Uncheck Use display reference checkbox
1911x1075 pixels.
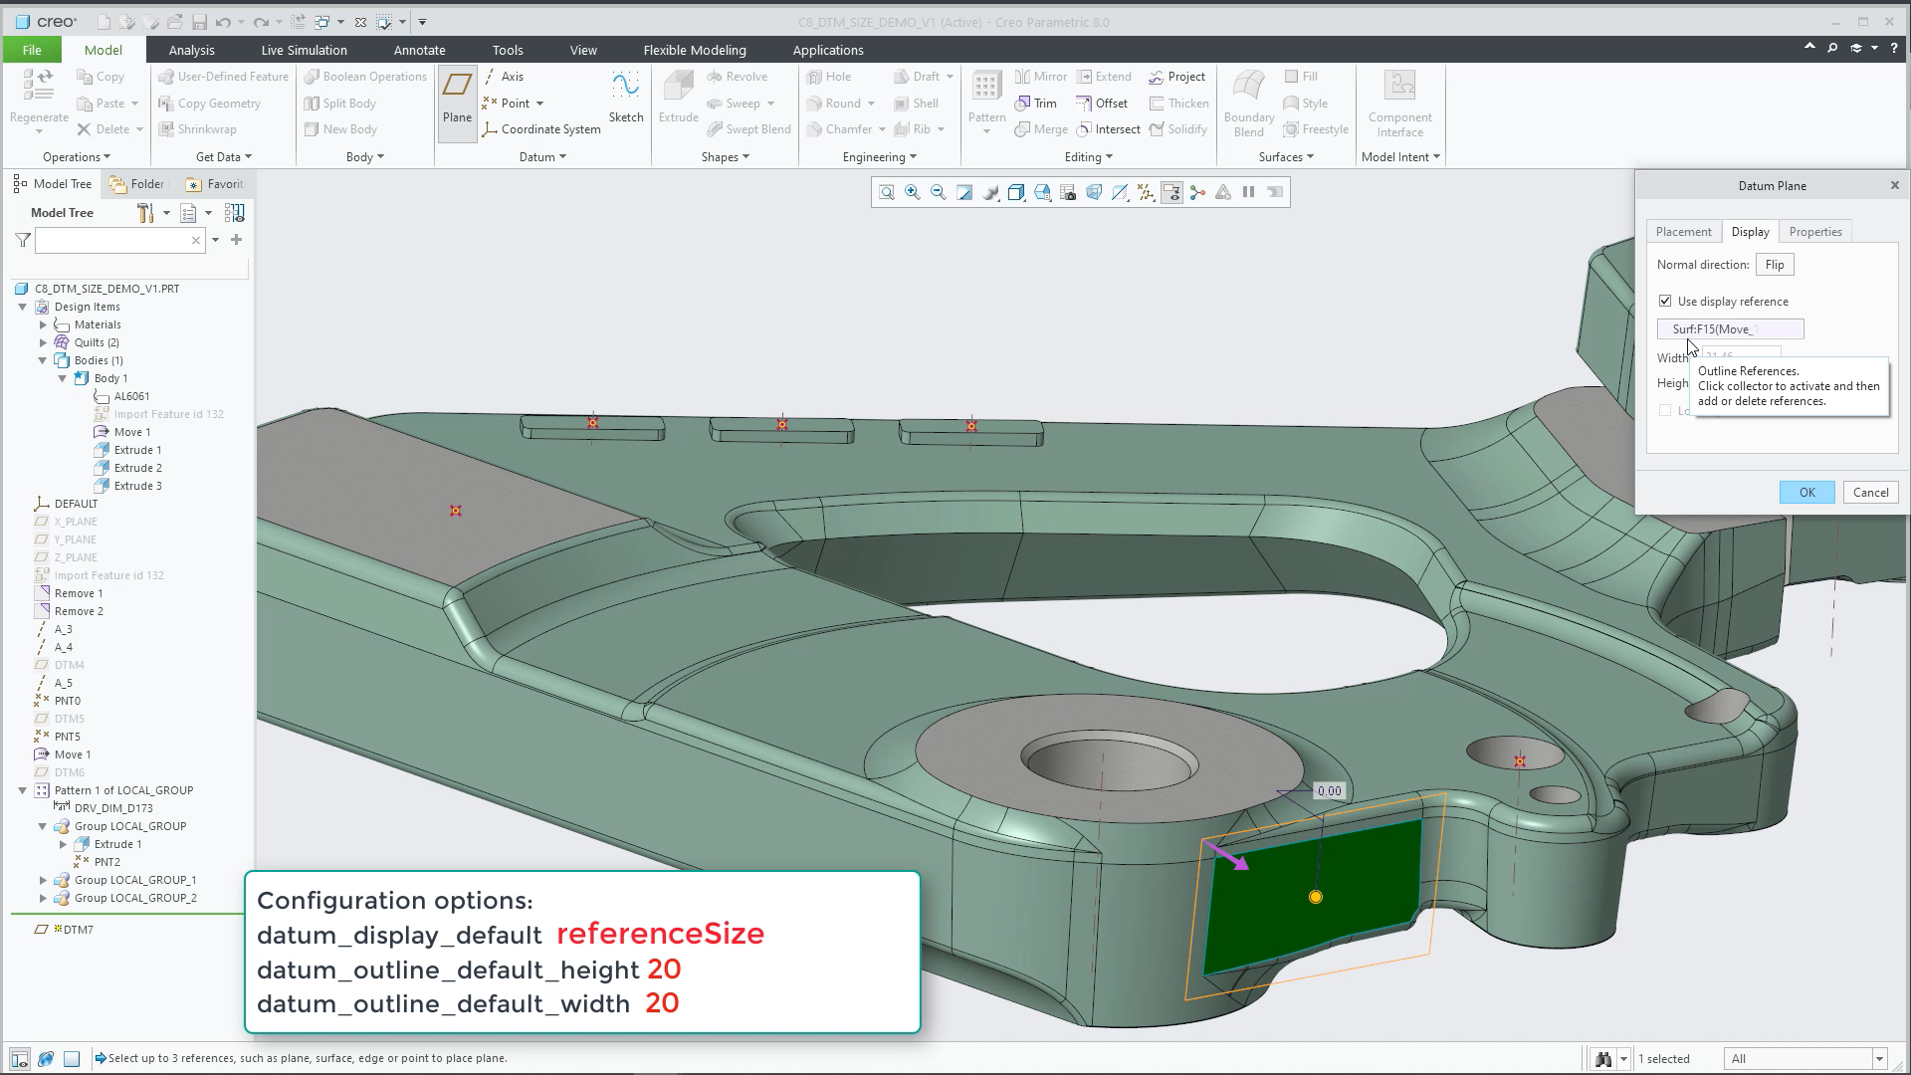click(1665, 301)
